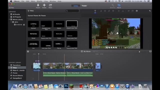The width and height of the screenshot is (160, 90).
Task: Click the Create plus icon
Action: (44, 5)
